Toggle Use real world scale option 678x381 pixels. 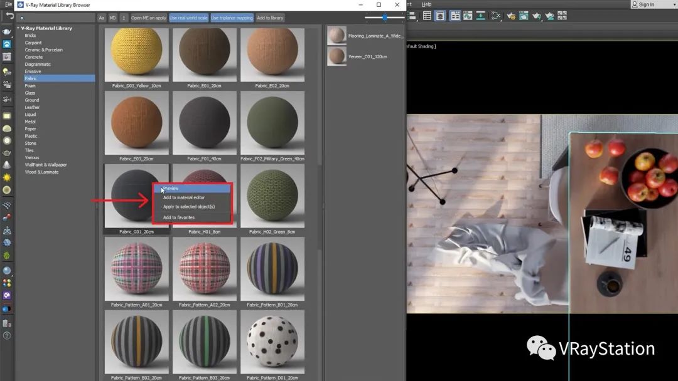188,18
